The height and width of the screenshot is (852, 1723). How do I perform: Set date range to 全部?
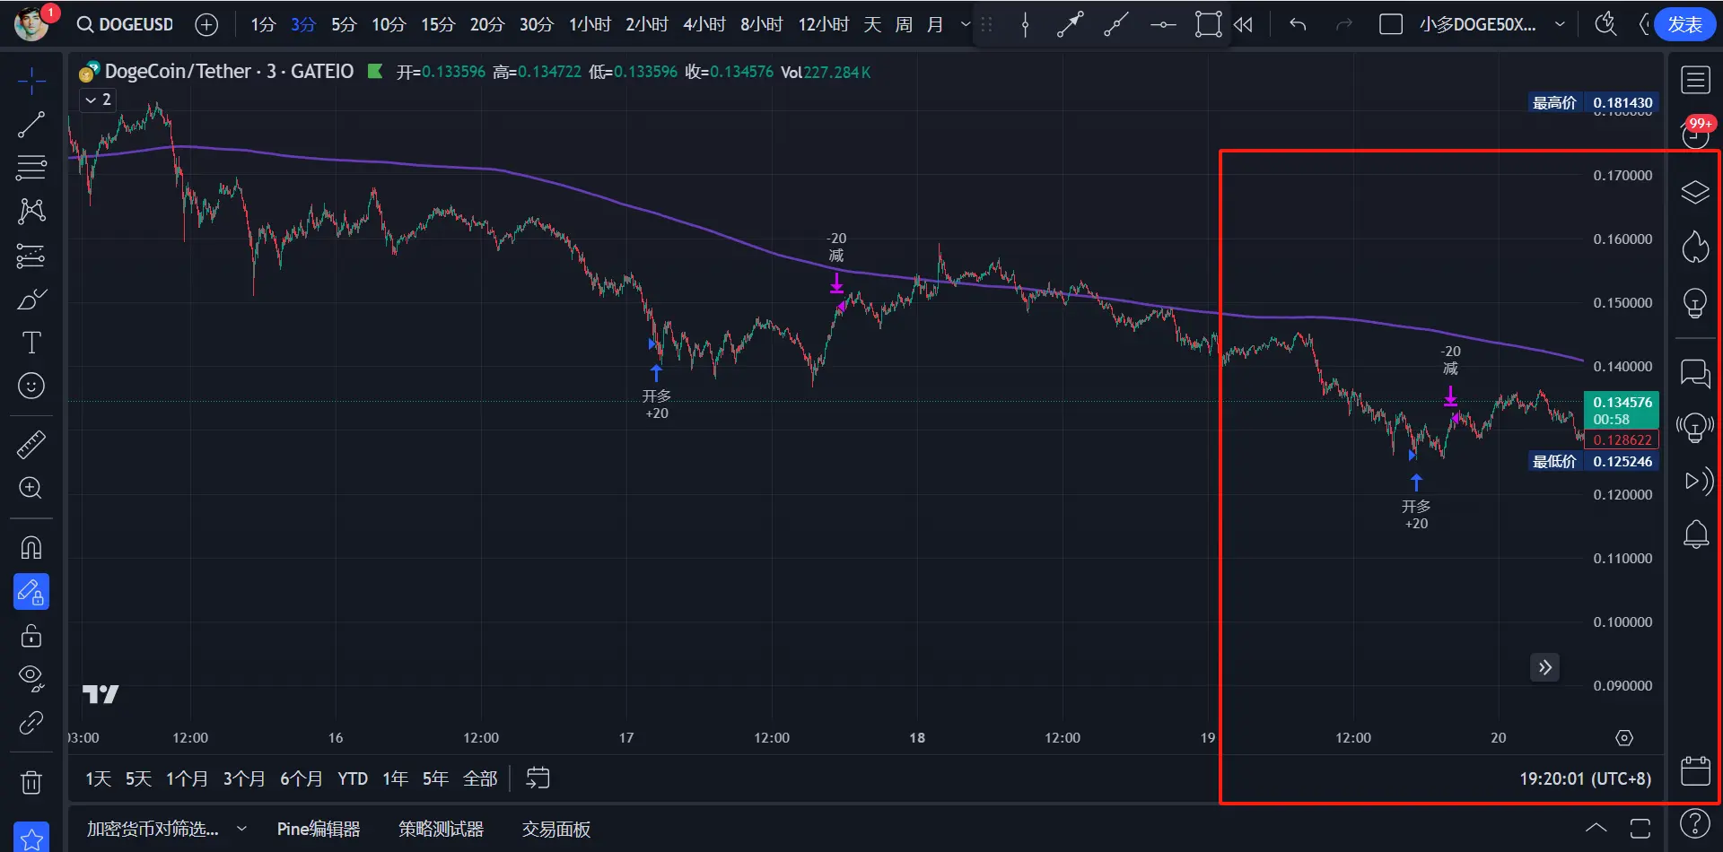click(480, 778)
